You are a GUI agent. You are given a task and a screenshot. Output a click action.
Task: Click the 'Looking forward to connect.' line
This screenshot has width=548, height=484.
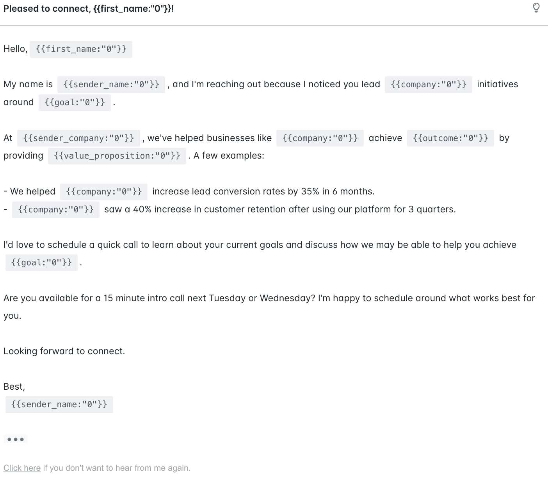[x=64, y=351]
